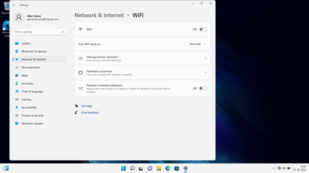The width and height of the screenshot is (309, 173).
Task: Launch Microsoft Edge from the taskbar
Action: (168, 168)
